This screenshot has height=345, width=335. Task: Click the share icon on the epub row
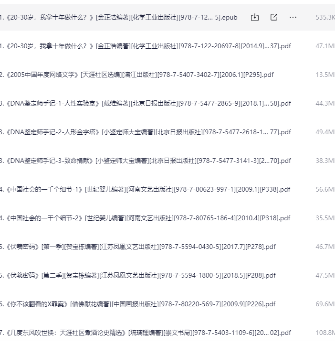[274, 17]
